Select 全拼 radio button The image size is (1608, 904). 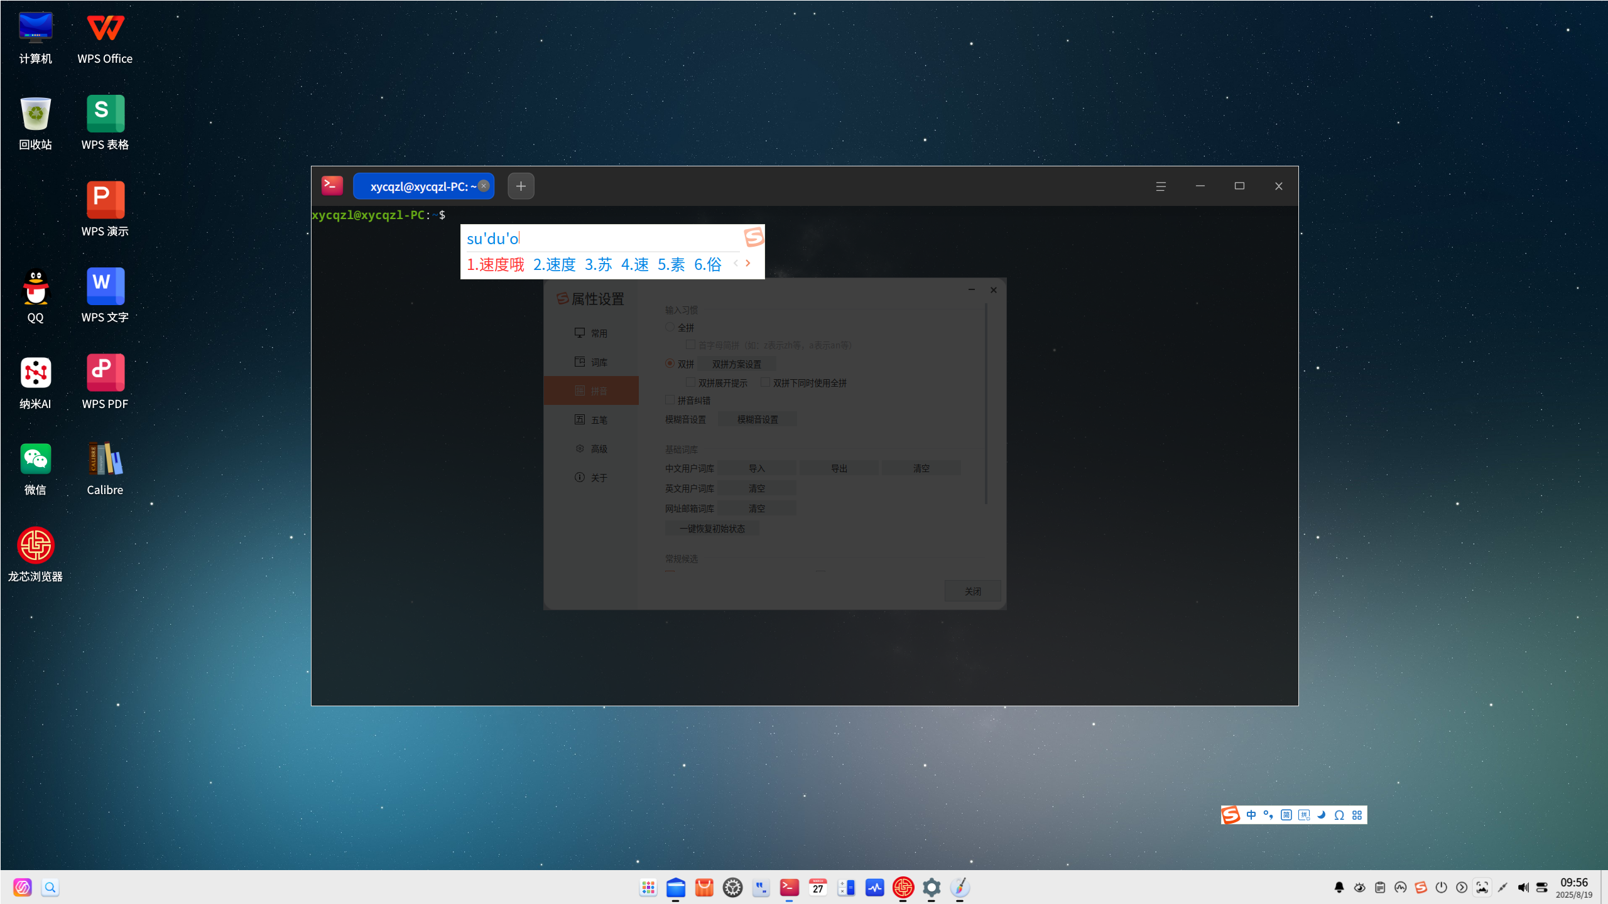pos(670,327)
